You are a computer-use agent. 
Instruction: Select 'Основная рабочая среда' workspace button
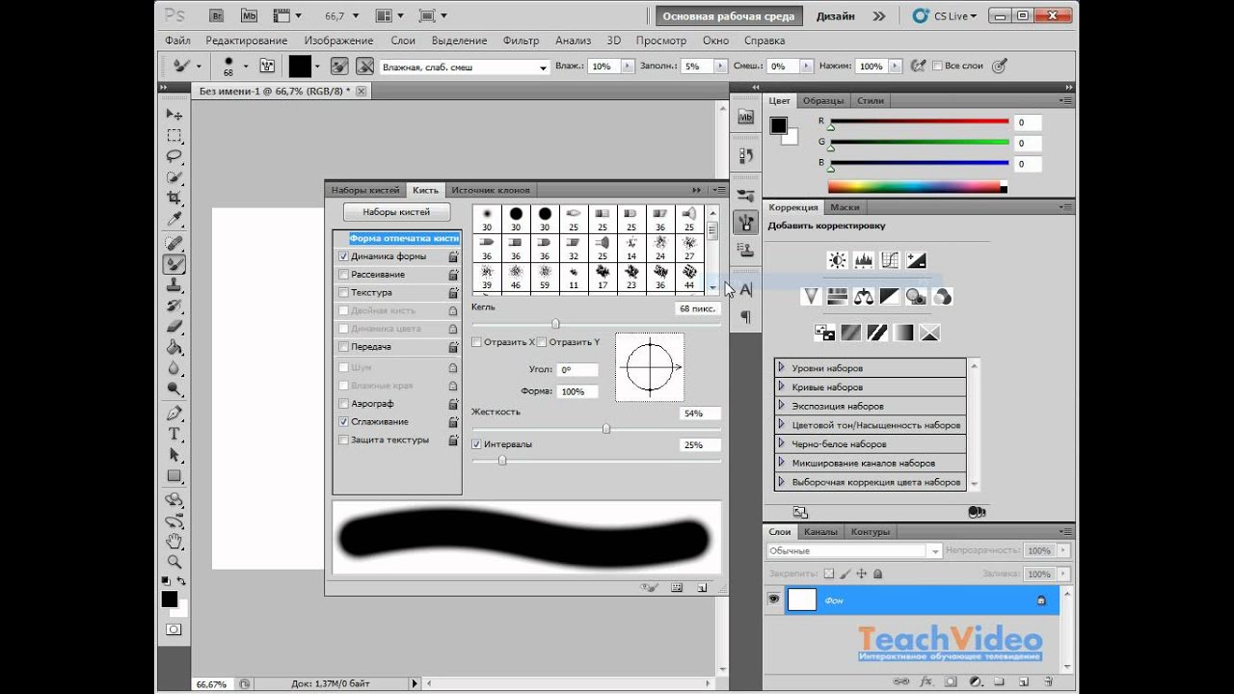click(729, 16)
